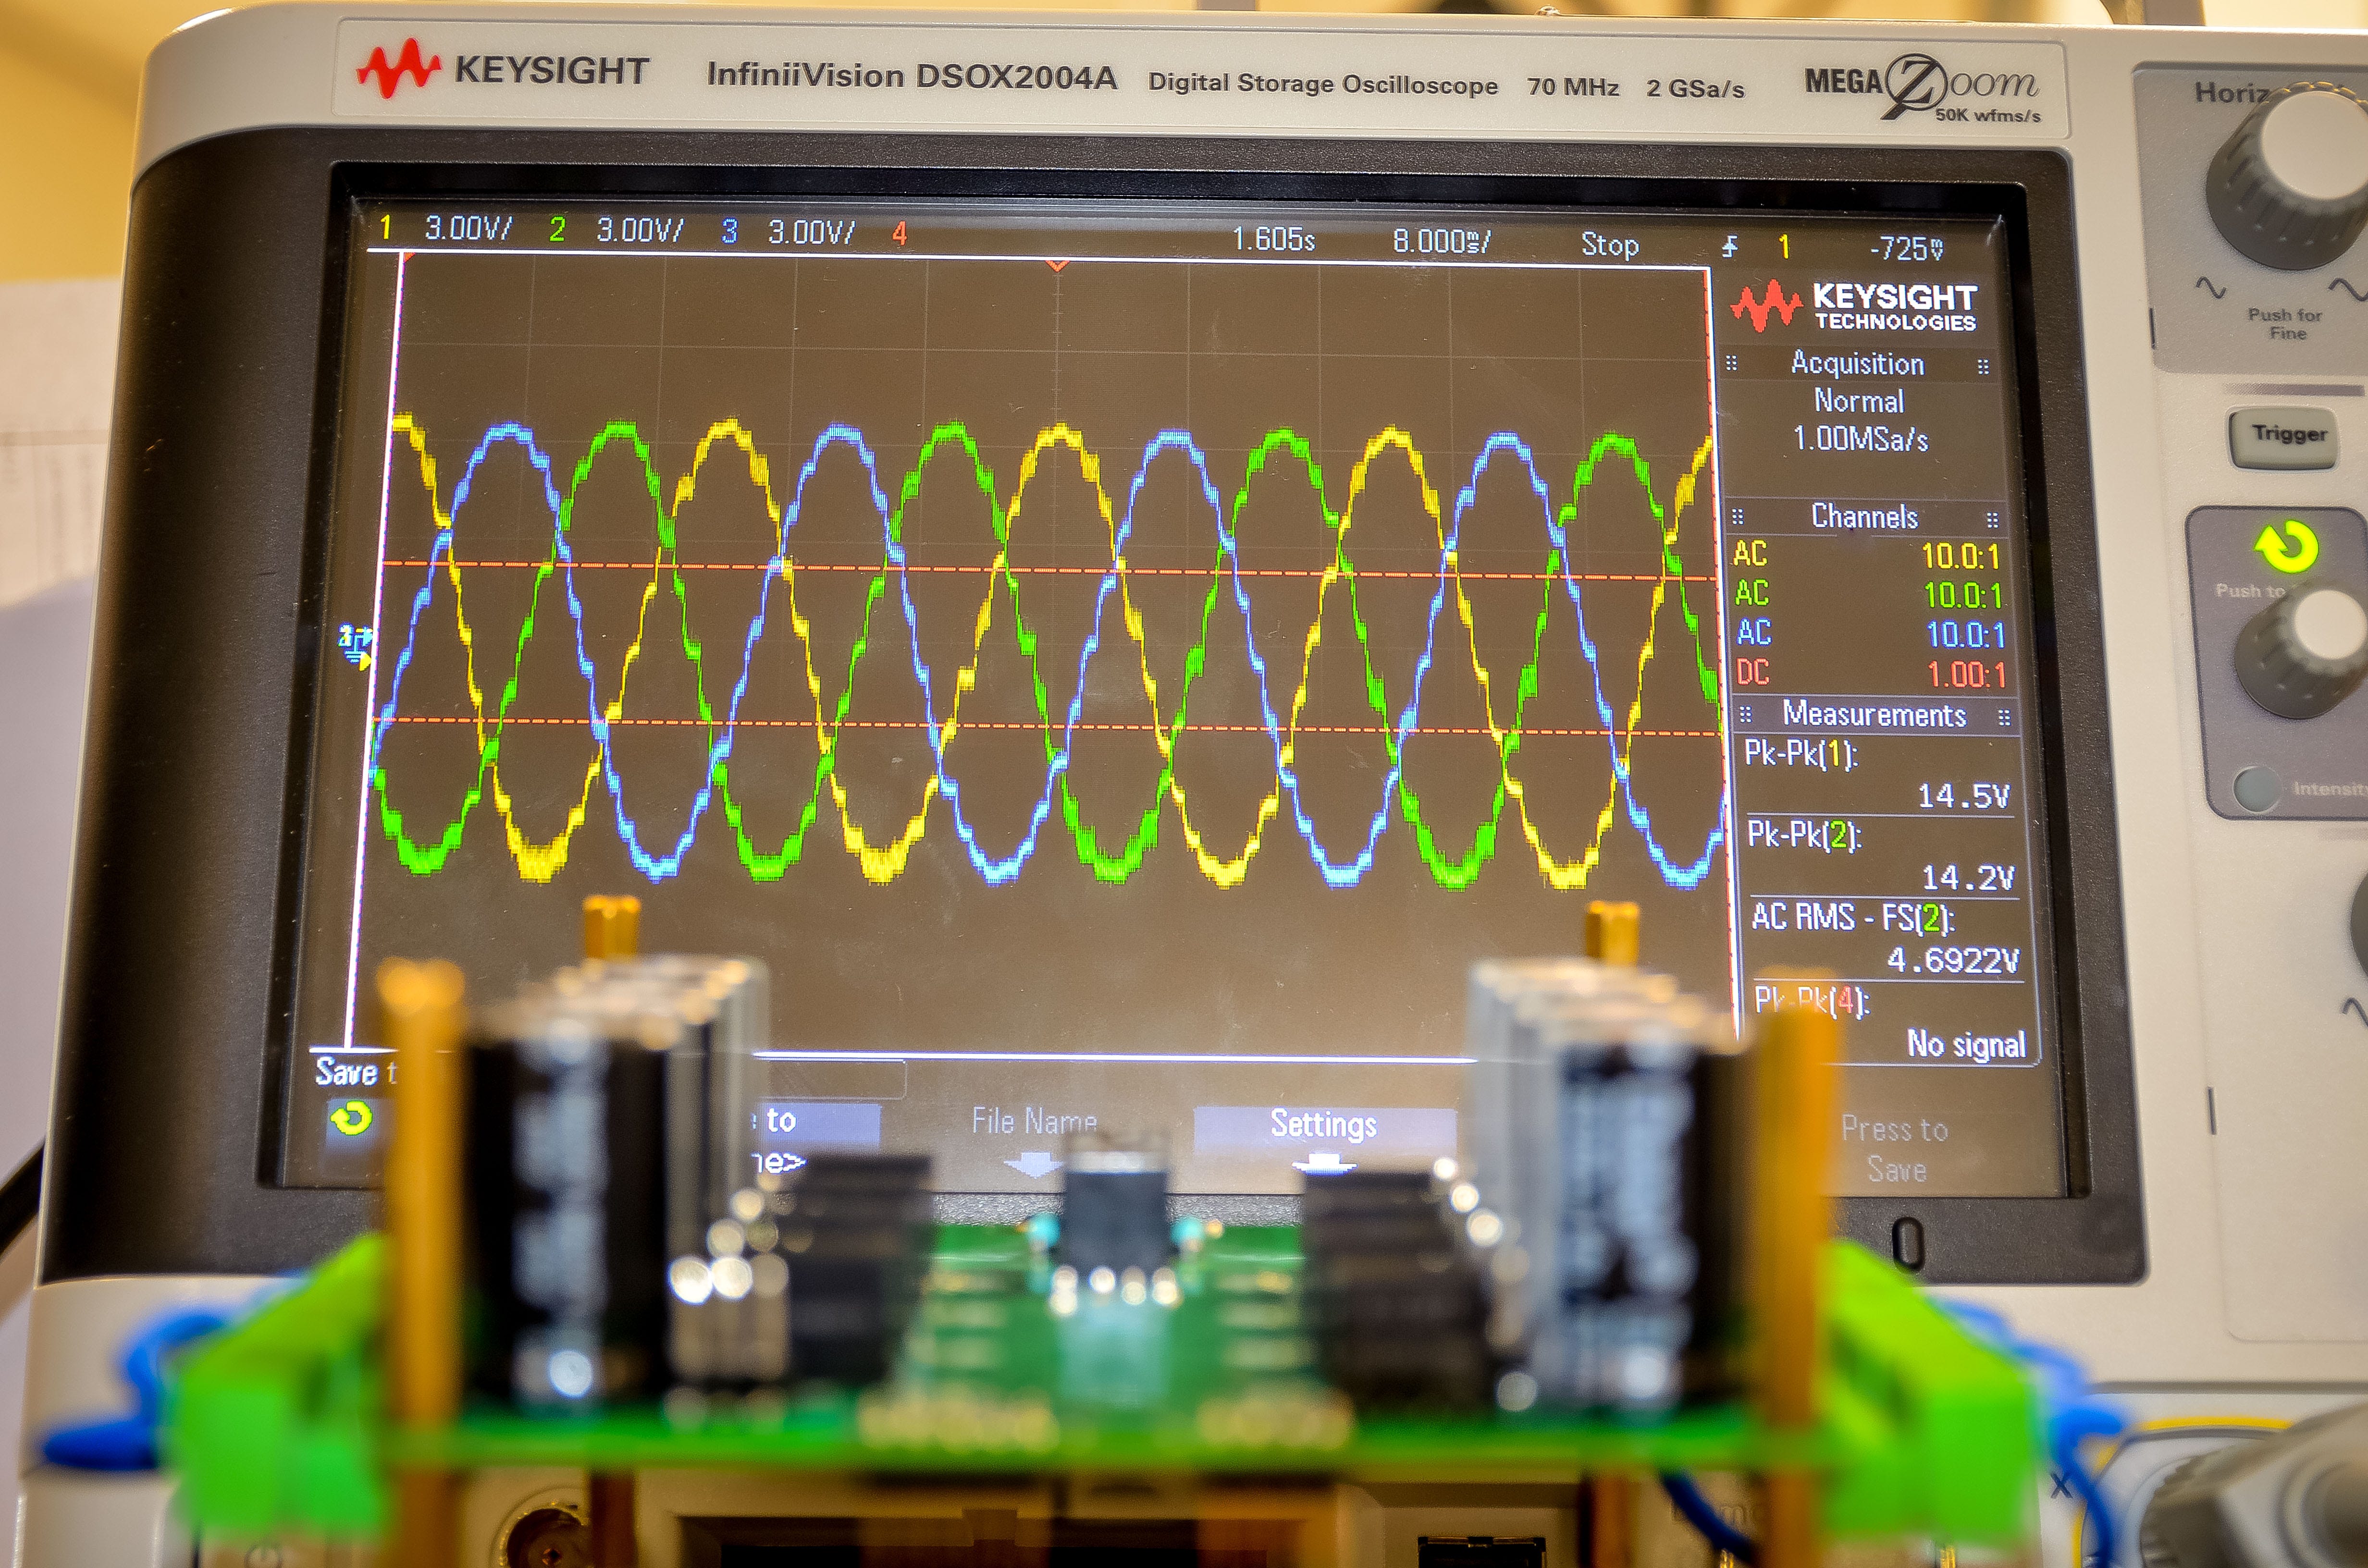Click the Keysight Technologies logo in the sidebar
The width and height of the screenshot is (2368, 1568).
coord(1853,307)
